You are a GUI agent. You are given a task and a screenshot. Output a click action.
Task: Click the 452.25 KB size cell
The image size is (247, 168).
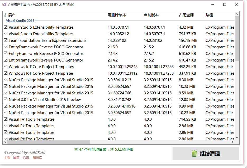(187, 67)
